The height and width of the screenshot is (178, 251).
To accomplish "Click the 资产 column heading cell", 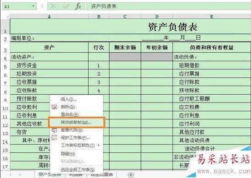I will click(49, 48).
